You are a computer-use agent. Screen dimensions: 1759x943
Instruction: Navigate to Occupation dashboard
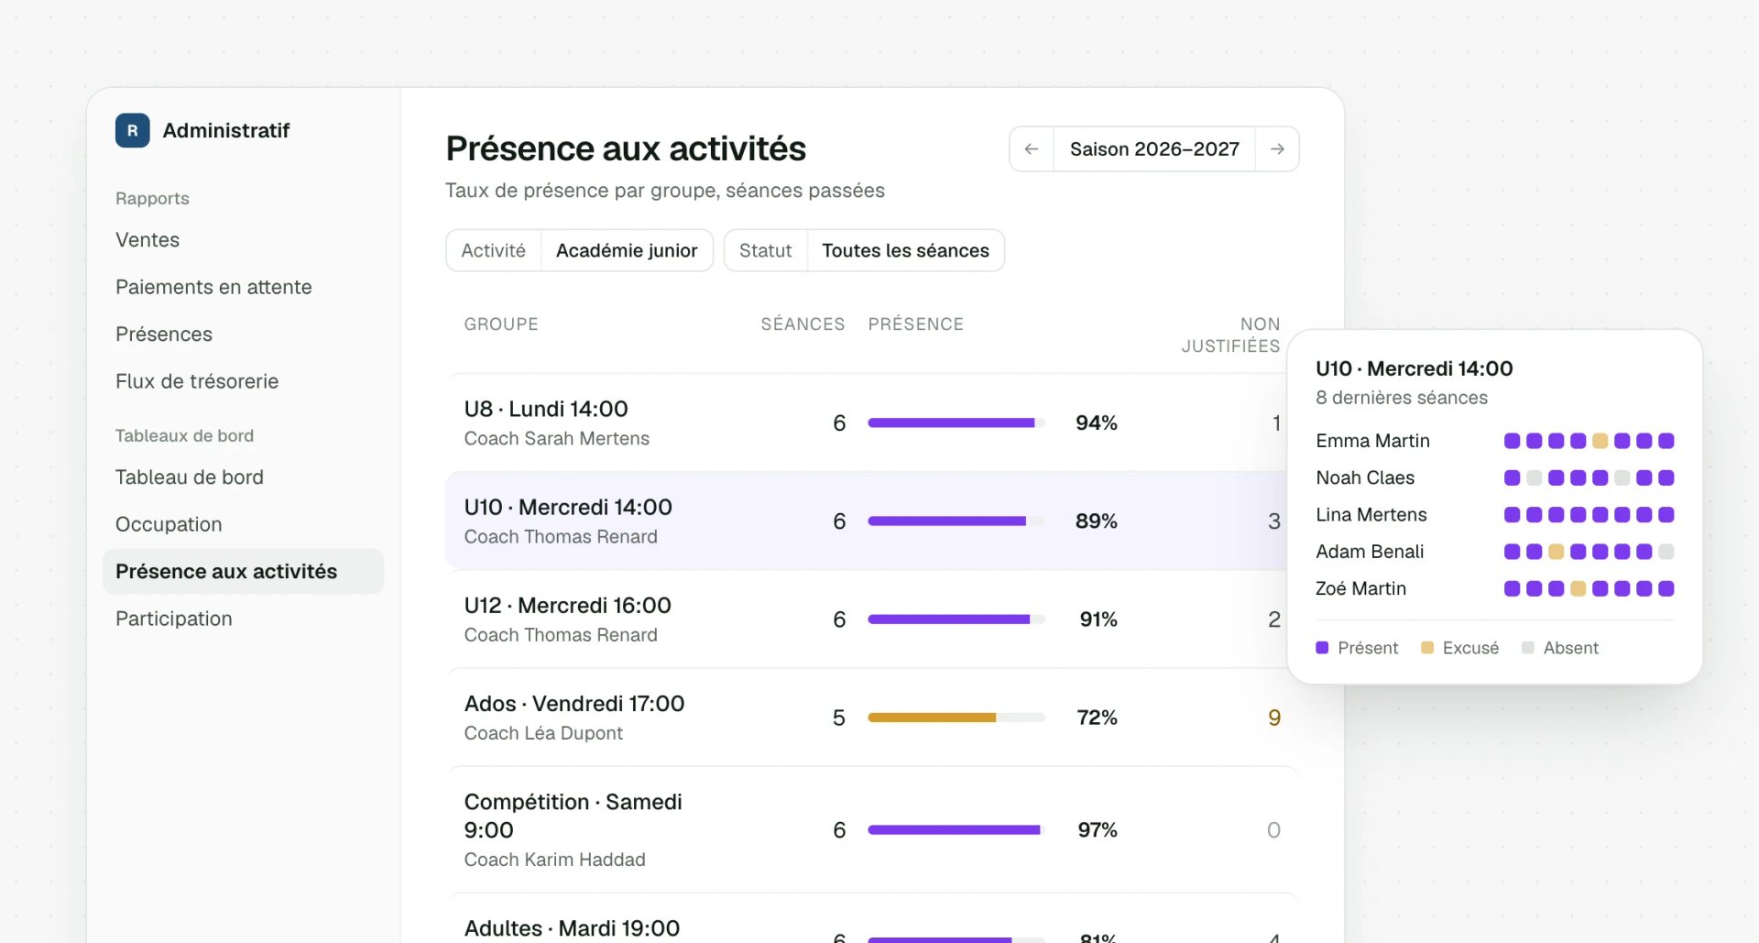[169, 524]
